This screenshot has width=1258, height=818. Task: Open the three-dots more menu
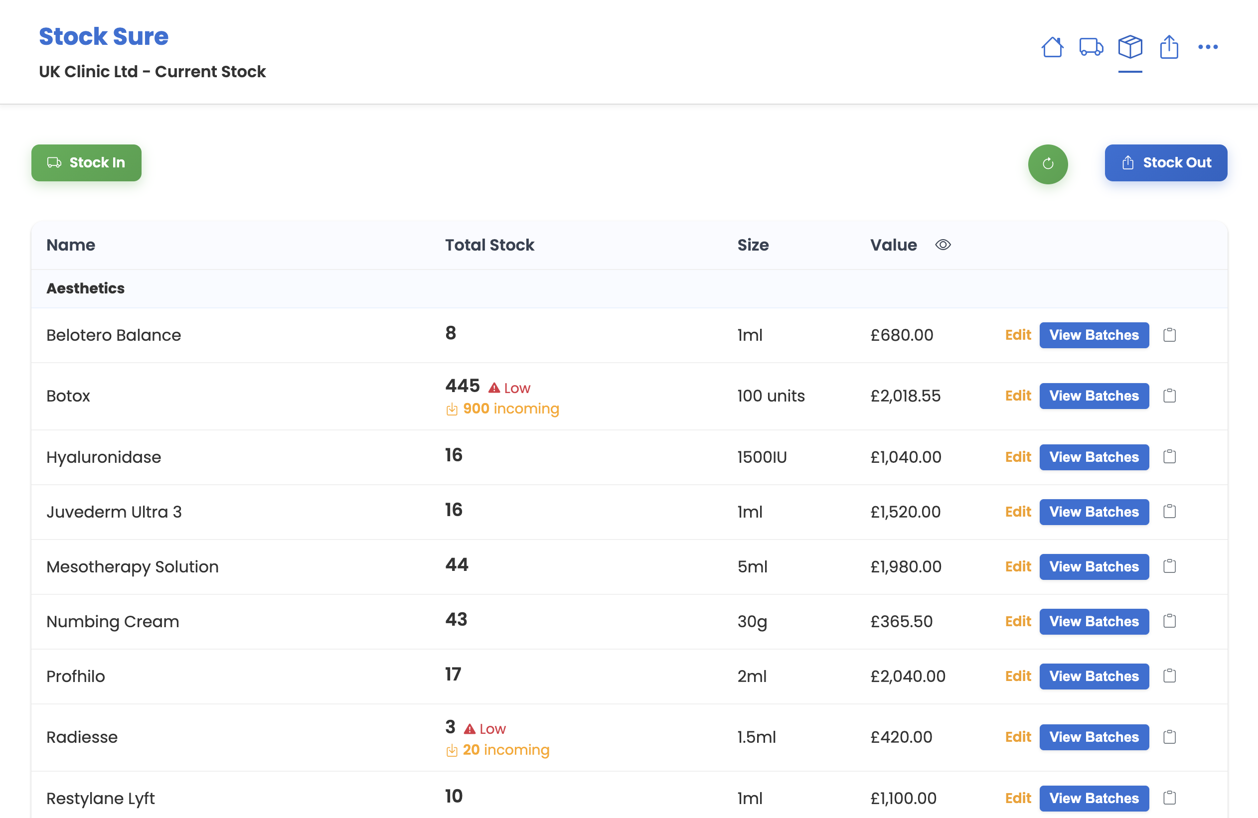pyautogui.click(x=1208, y=47)
